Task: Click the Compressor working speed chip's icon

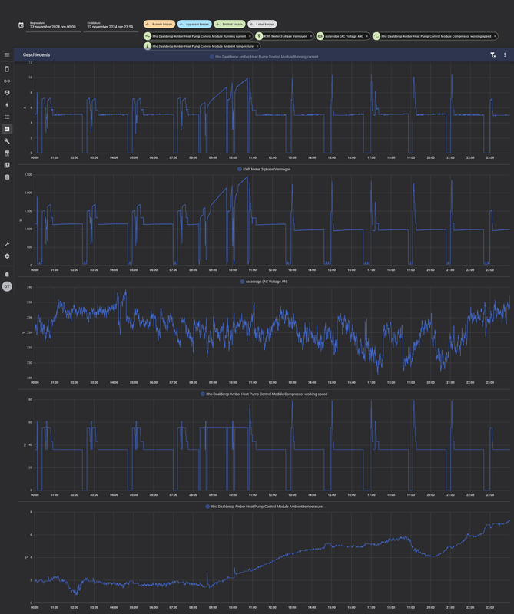Action: coord(376,36)
